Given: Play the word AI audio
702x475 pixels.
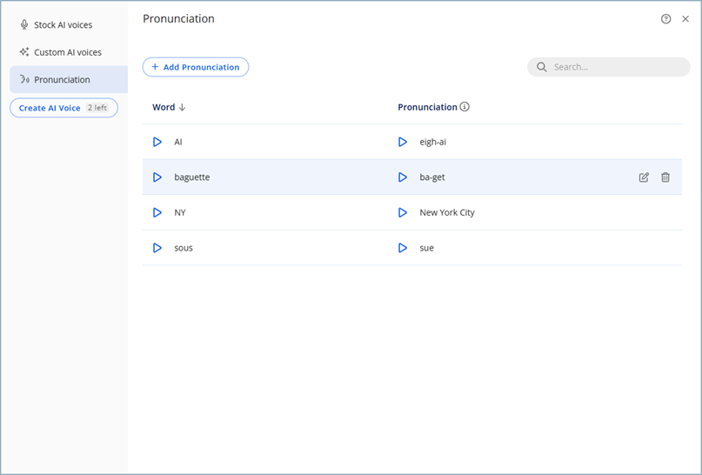Looking at the screenshot, I should (157, 142).
